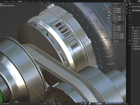Open the Object Constraints properties icon
The image size is (140, 105).
pyautogui.click(x=129, y=35)
